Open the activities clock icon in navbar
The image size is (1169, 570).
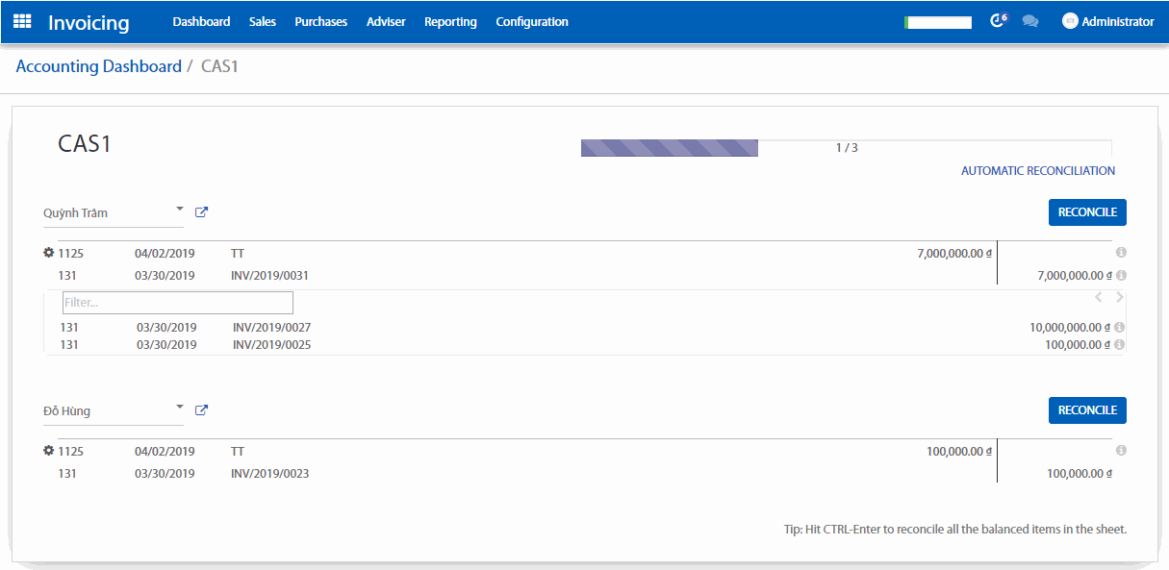click(x=998, y=21)
